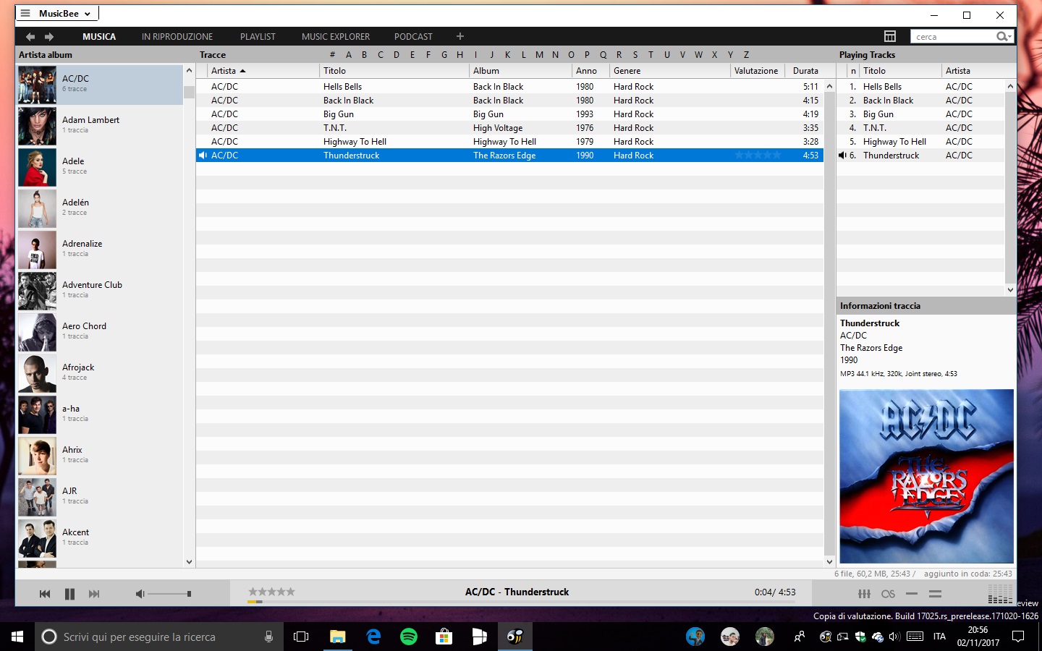Screen dimensions: 1042x651
Task: Set now-playing star rating in player bar
Action: (271, 592)
